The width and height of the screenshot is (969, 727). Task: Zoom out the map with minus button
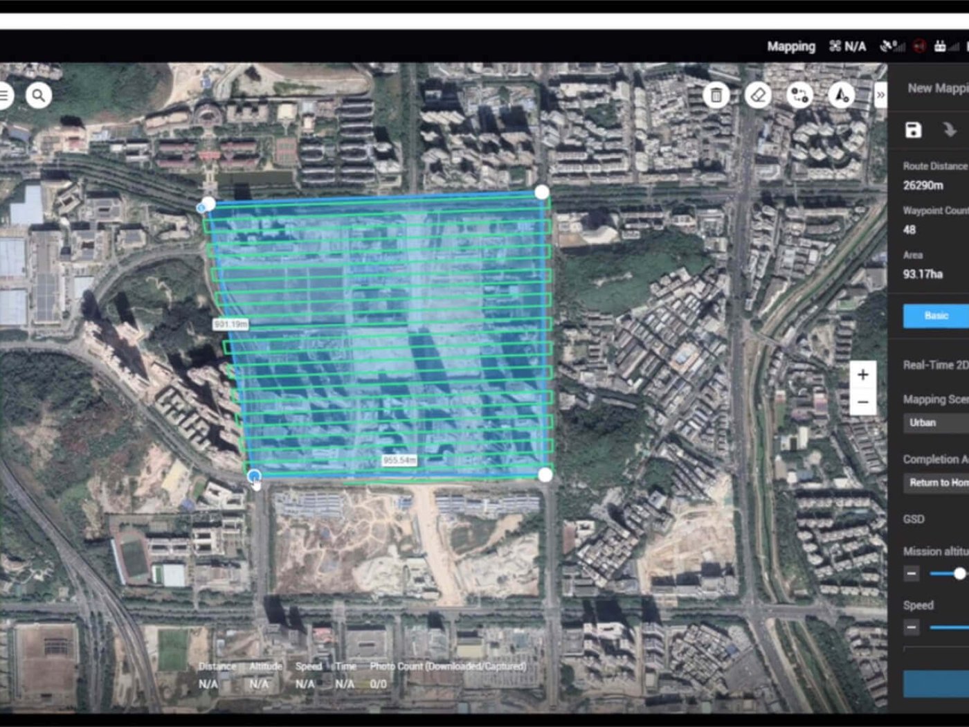point(862,402)
